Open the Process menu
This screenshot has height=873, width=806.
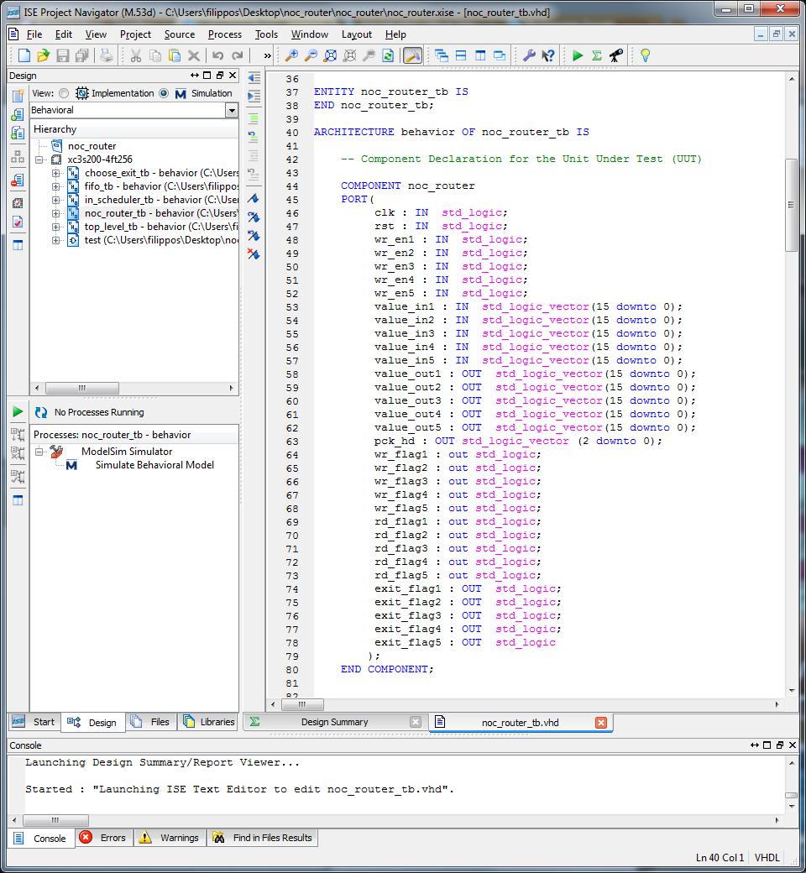tap(225, 34)
